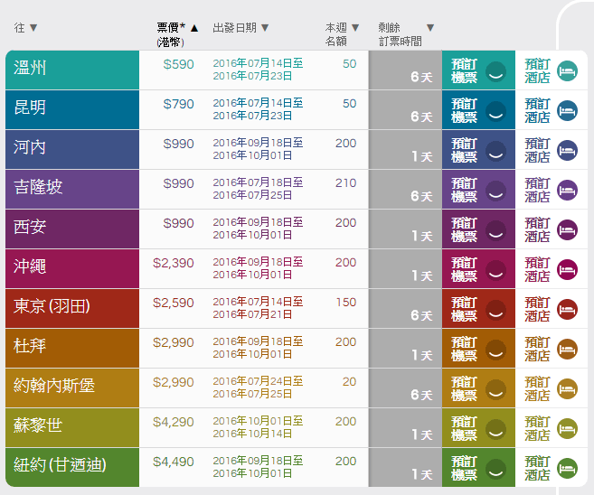The image size is (594, 495).
Task: Click the smiley flight icon for 河內
Action: tap(495, 151)
